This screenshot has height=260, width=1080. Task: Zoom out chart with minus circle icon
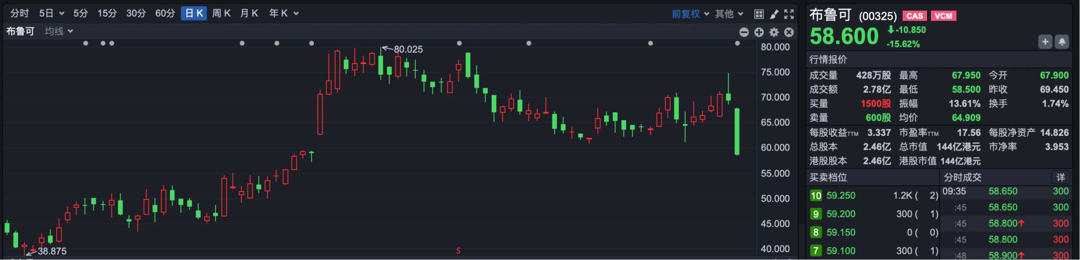pyautogui.click(x=744, y=32)
